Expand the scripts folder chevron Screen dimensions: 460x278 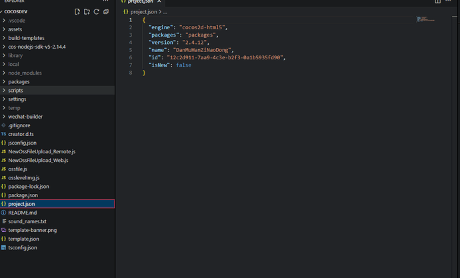pos(4,90)
